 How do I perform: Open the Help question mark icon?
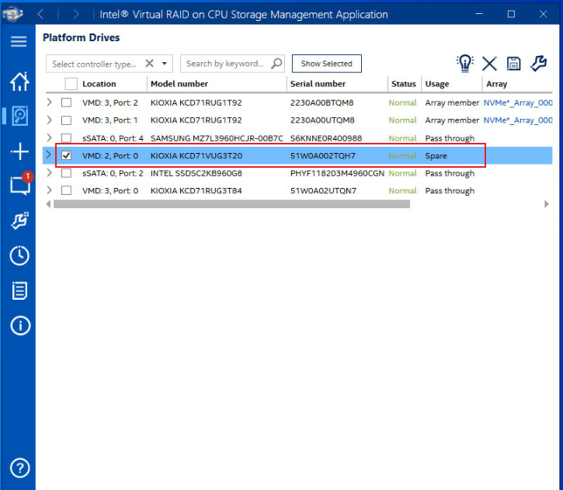click(19, 468)
